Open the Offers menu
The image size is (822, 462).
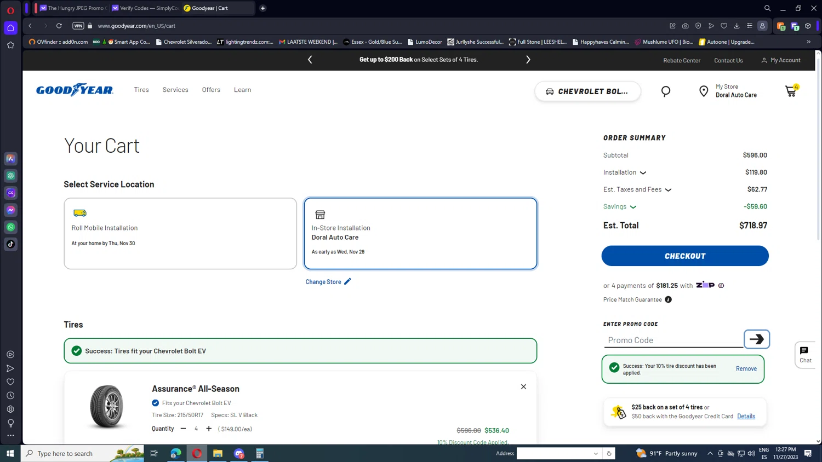click(x=211, y=90)
